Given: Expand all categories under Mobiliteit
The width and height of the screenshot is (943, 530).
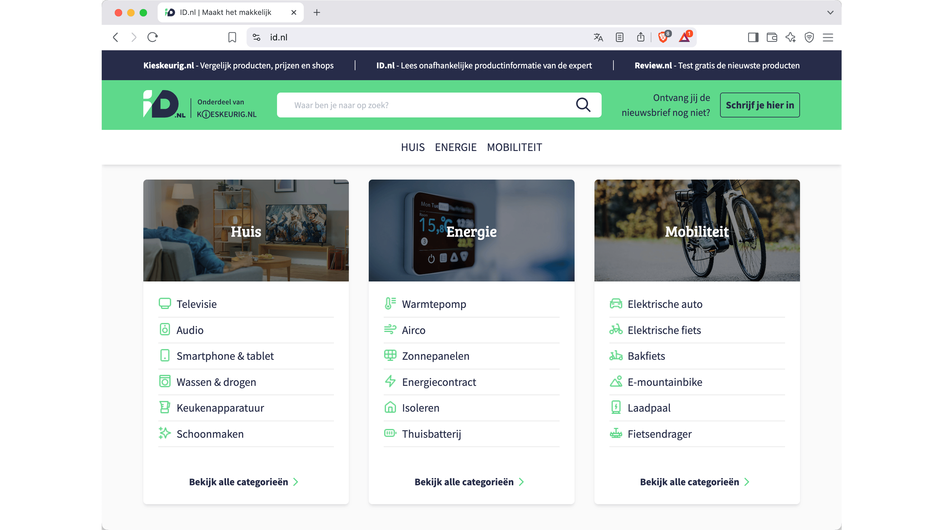Looking at the screenshot, I should [x=695, y=482].
